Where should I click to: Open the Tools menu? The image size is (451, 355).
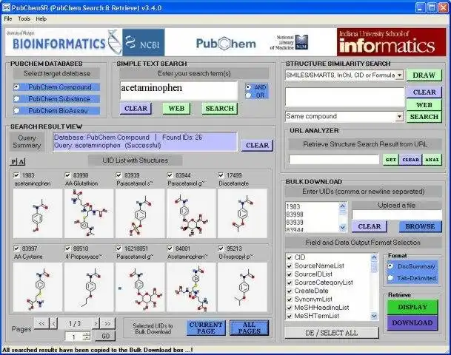coord(24,18)
